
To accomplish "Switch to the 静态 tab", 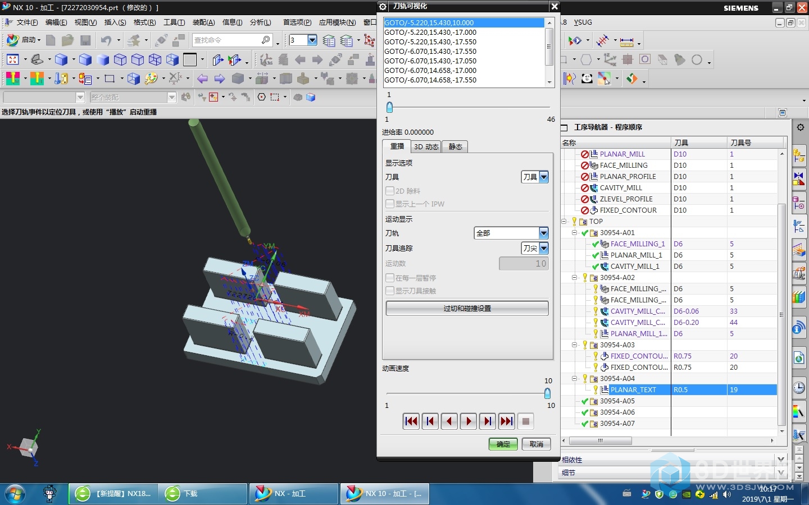I will coord(455,146).
